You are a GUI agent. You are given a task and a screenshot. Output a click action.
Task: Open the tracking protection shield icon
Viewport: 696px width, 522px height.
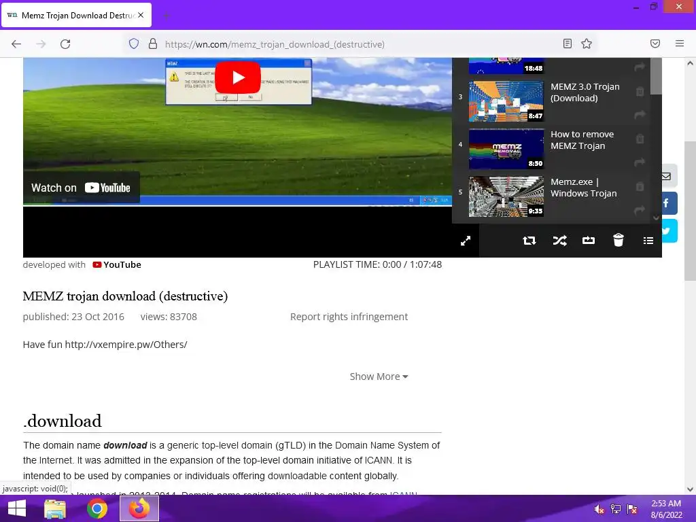(x=134, y=43)
